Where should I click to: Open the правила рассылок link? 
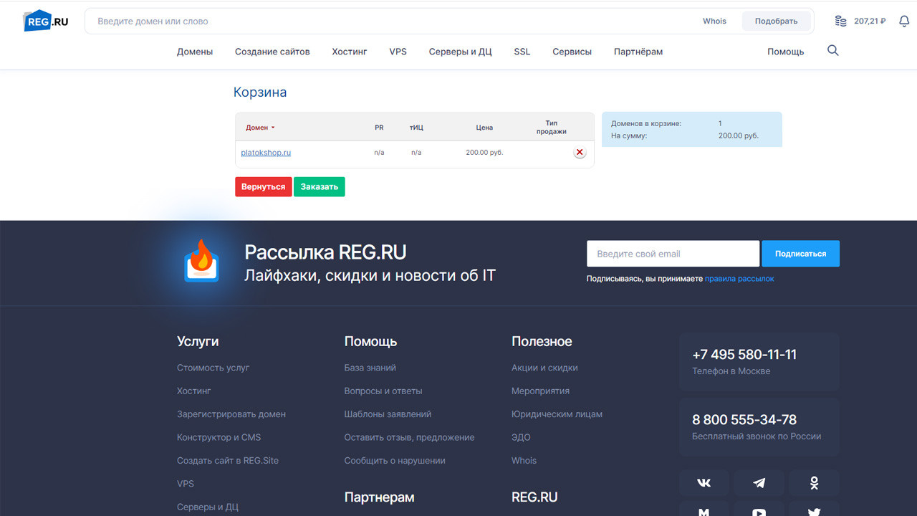tap(739, 279)
